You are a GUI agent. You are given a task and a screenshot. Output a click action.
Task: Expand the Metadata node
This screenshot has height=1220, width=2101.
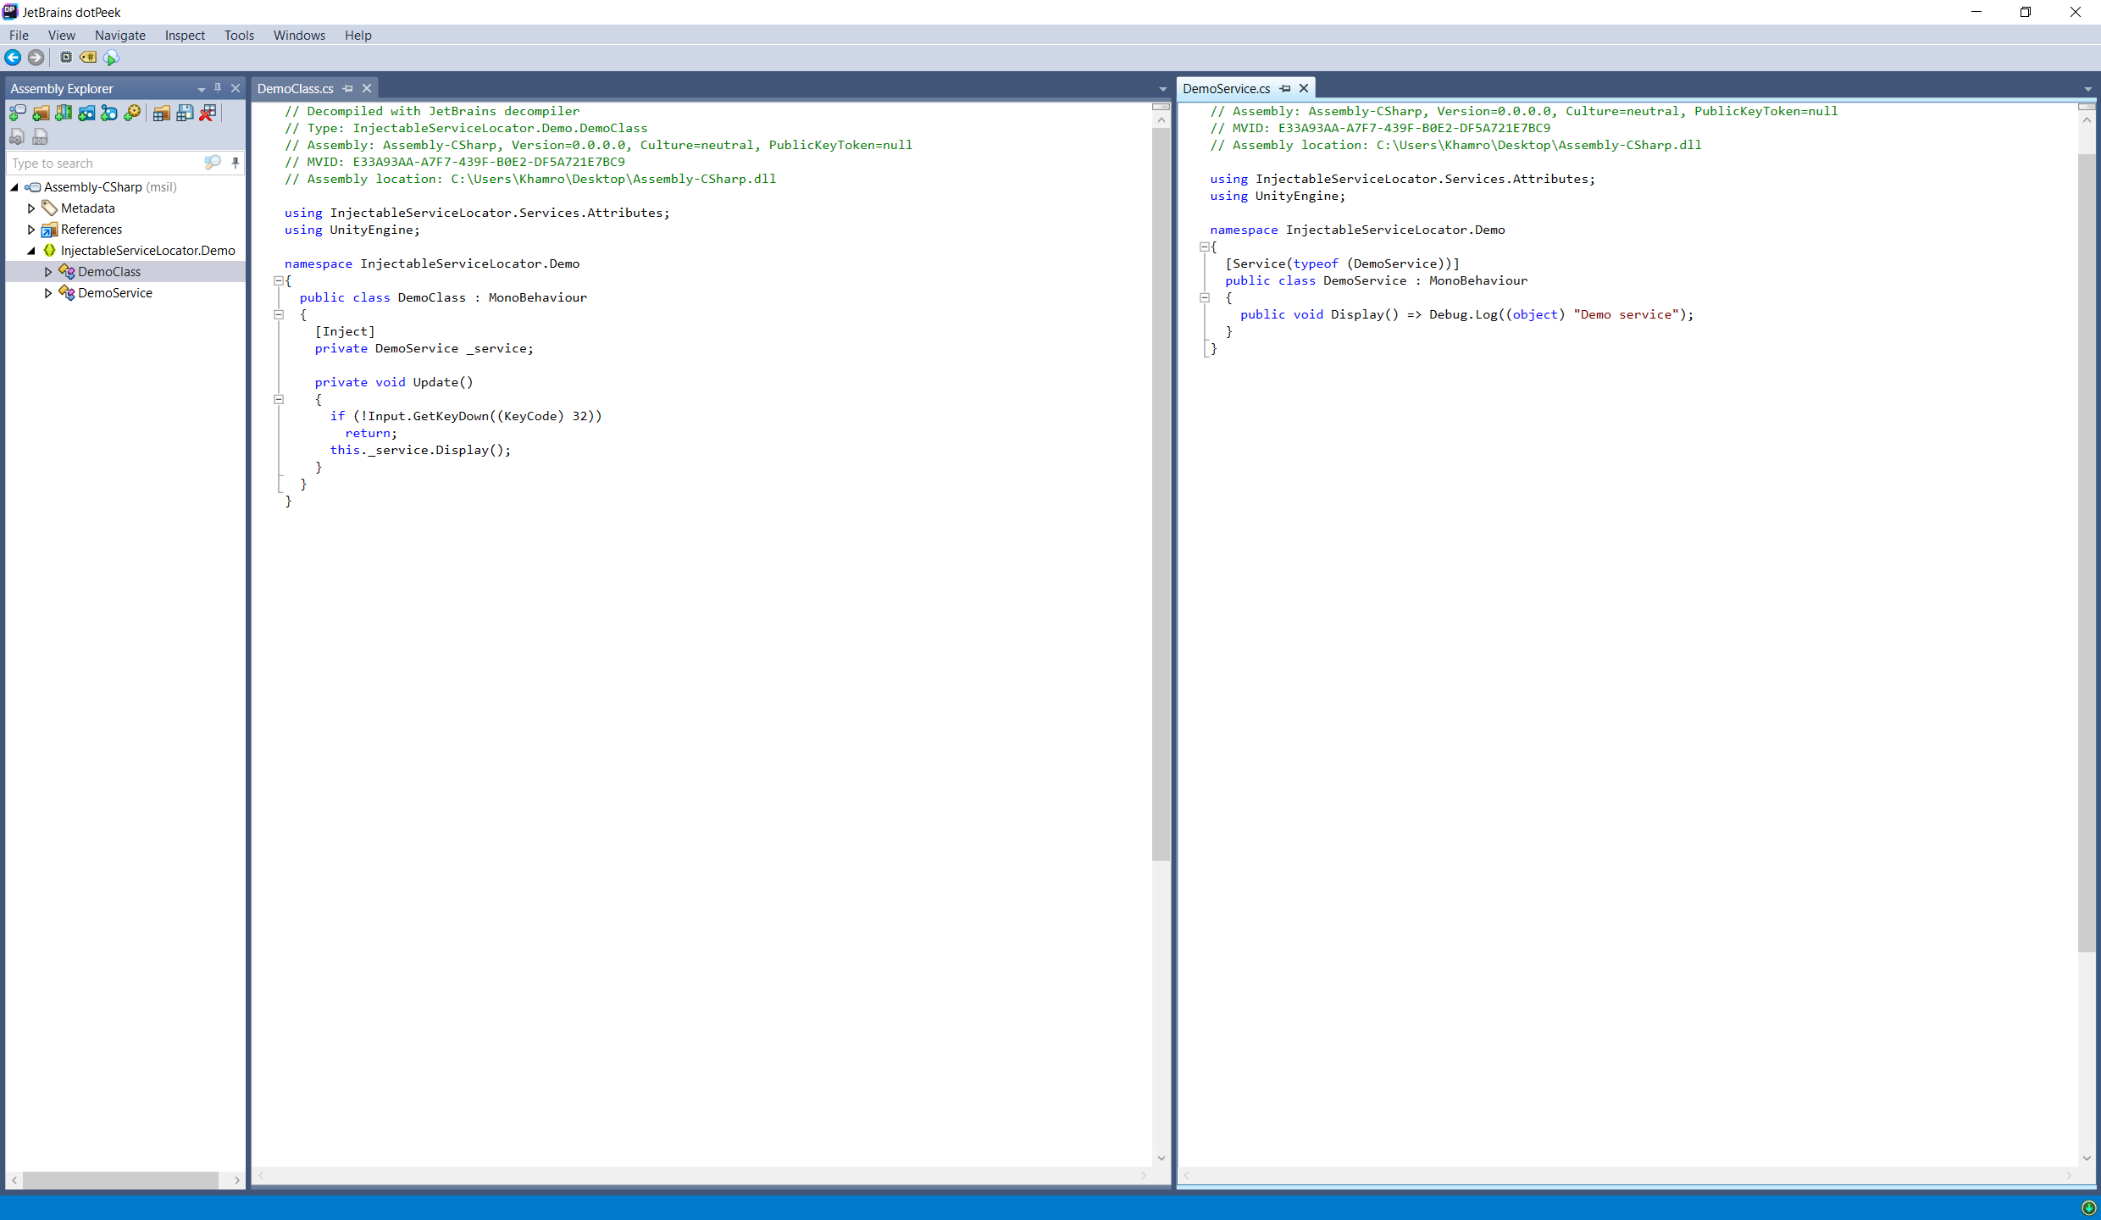(31, 208)
